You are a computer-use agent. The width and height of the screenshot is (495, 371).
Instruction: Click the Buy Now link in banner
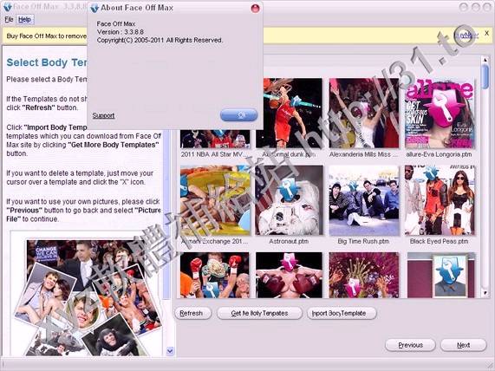pos(466,35)
